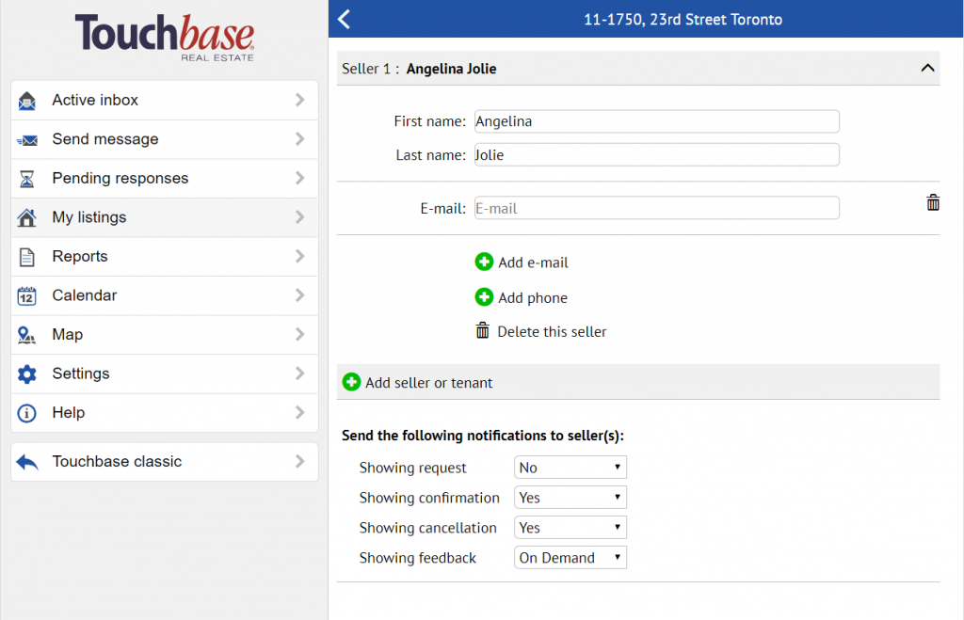Click the Active inbox envelope icon
This screenshot has width=964, height=620.
(27, 101)
